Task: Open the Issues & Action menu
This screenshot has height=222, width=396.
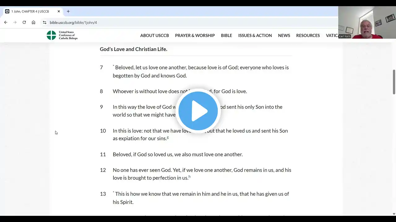Action: (255, 35)
